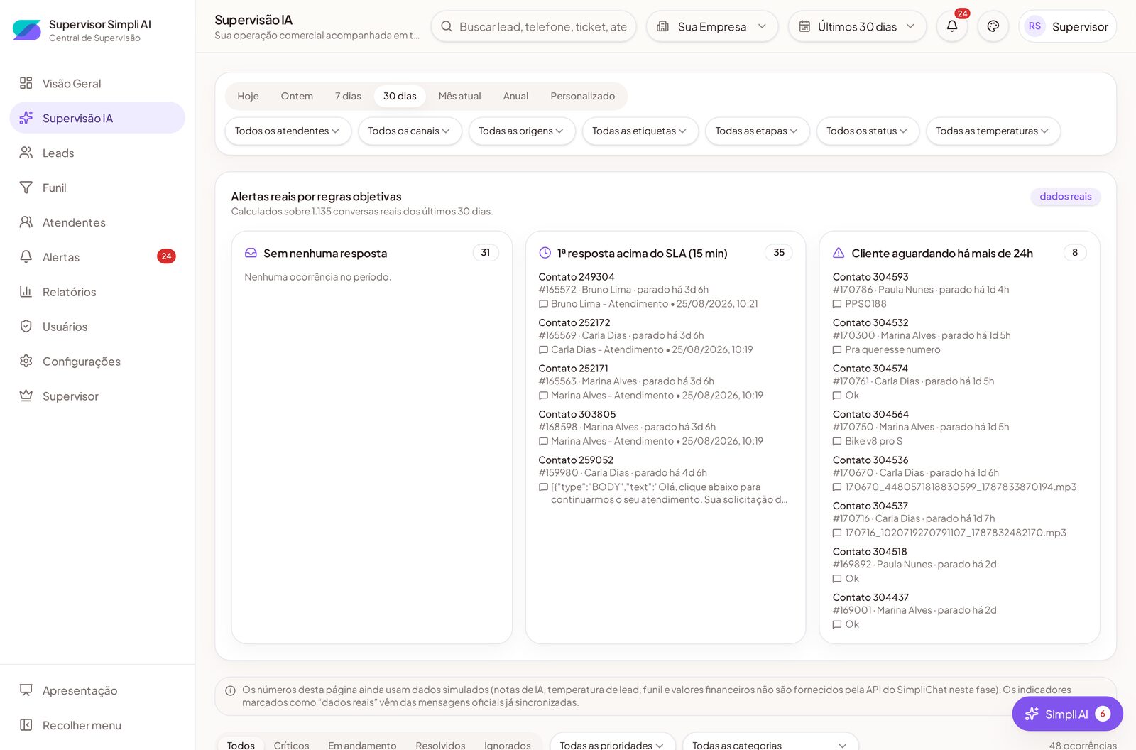Screen dimensions: 1136x750
Task: Select the Hoje period tab
Action: coord(248,96)
